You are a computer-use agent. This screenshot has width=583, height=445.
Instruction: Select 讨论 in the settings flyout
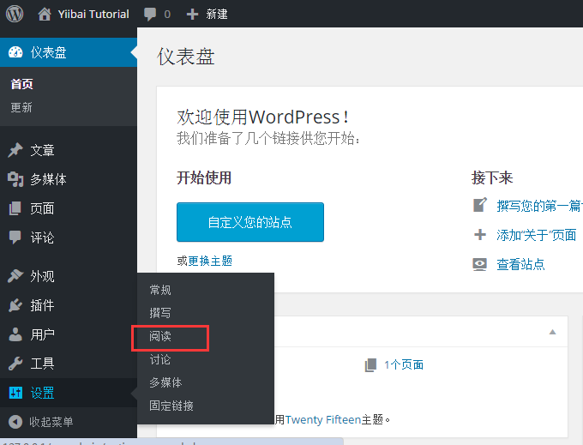pyautogui.click(x=160, y=359)
